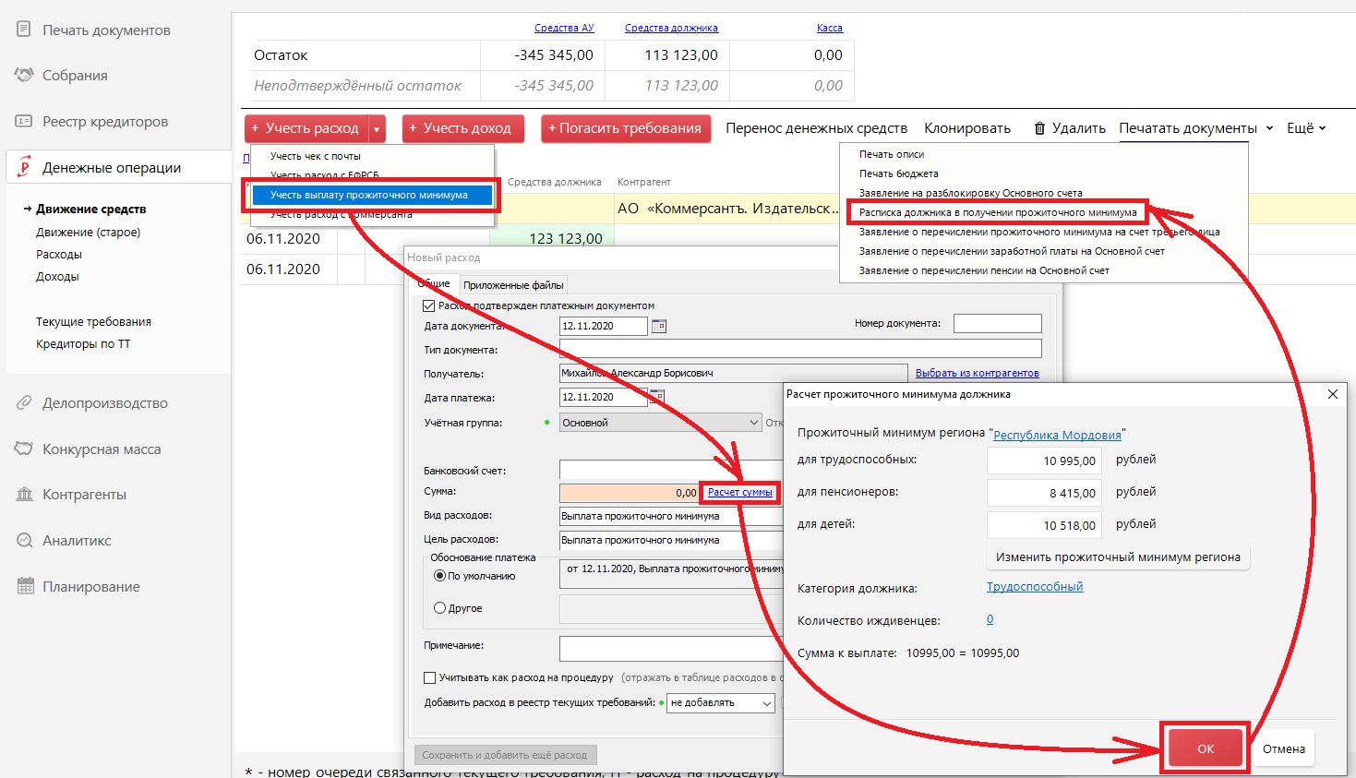Switch to the Приложенные файлы tab
Screen dimensions: 1356x778
tap(513, 285)
